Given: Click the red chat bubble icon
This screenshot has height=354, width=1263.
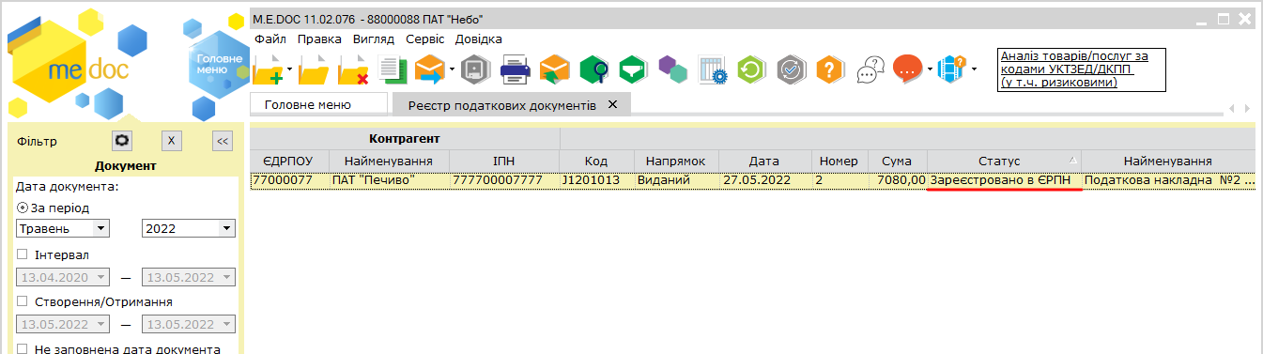Looking at the screenshot, I should pyautogui.click(x=907, y=69).
